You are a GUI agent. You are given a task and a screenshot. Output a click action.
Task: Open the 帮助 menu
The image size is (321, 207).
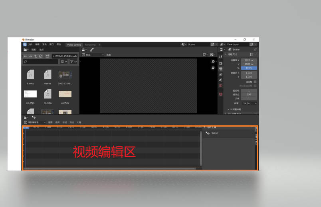click(59, 45)
